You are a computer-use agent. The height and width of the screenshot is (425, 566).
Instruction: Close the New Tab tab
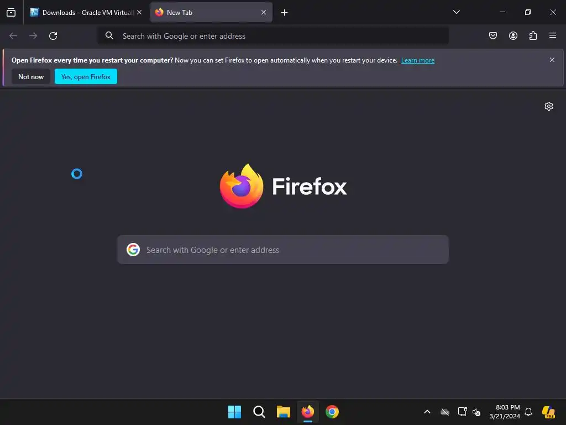pos(264,12)
